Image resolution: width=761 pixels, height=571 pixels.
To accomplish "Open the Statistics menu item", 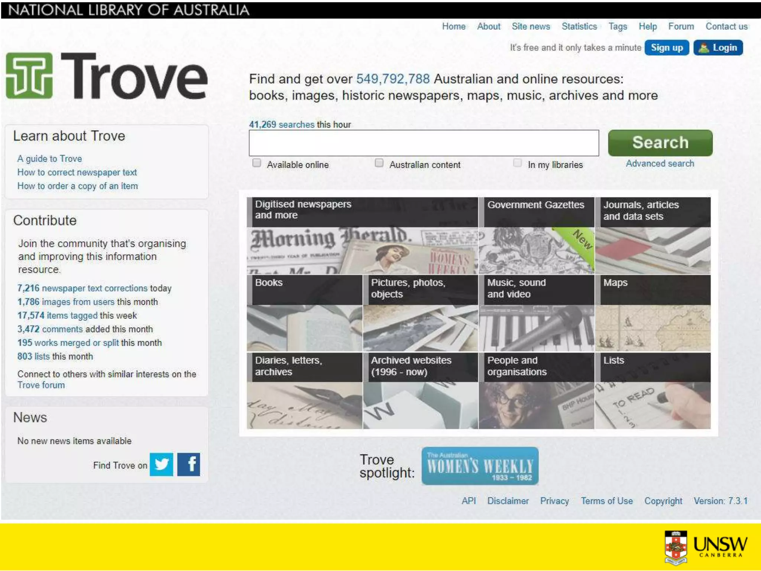I will click(x=579, y=26).
